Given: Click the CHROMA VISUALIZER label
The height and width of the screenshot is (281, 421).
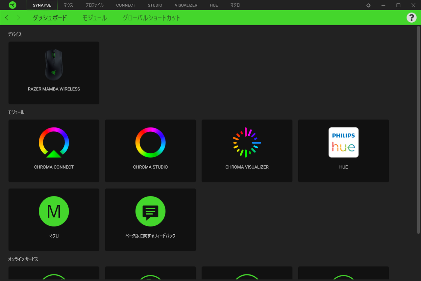Looking at the screenshot, I should pyautogui.click(x=247, y=167).
